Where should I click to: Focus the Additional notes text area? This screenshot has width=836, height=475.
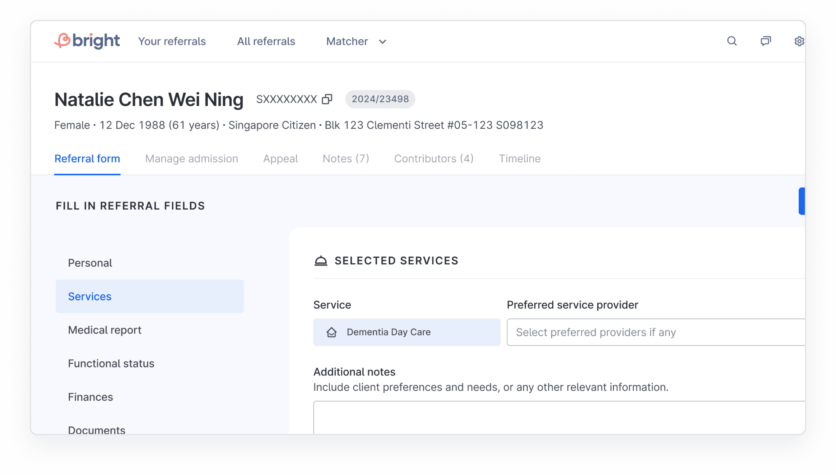(x=559, y=417)
